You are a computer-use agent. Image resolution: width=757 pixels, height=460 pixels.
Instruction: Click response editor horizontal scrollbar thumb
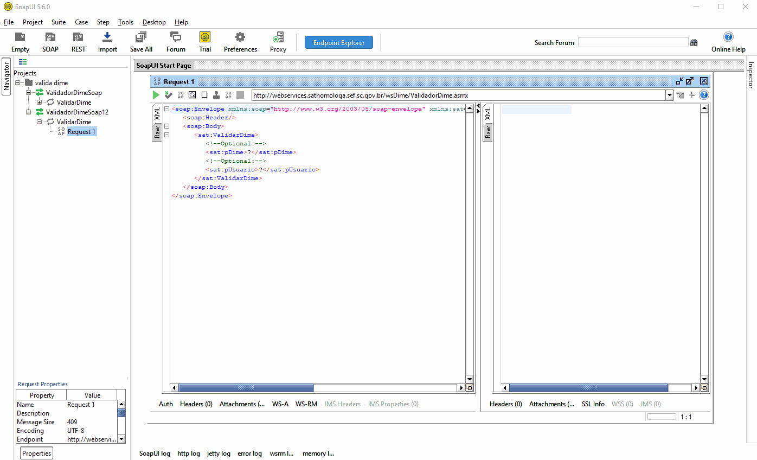point(589,388)
